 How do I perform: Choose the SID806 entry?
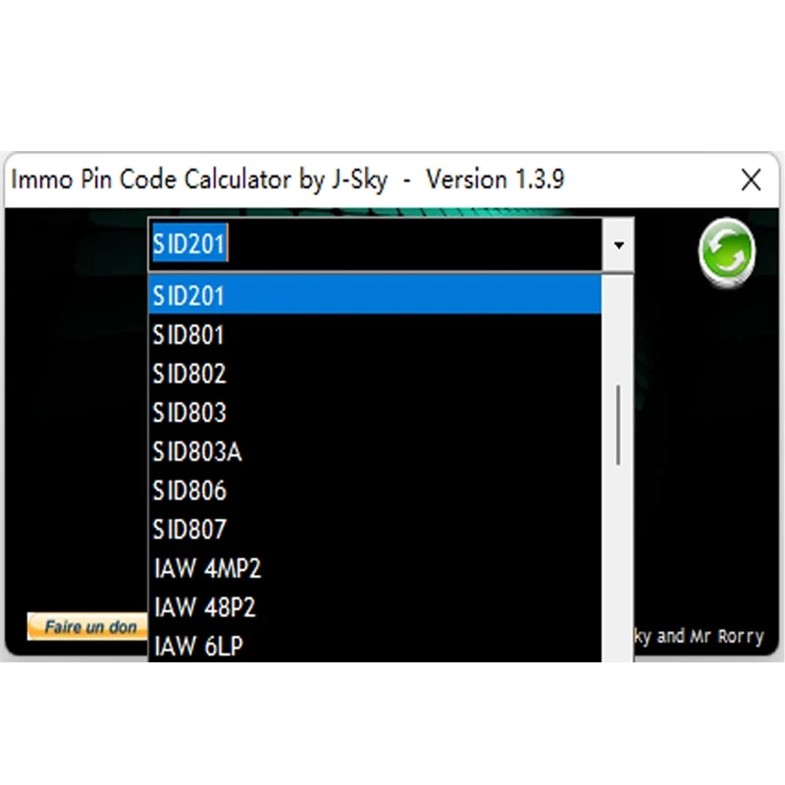coord(376,491)
